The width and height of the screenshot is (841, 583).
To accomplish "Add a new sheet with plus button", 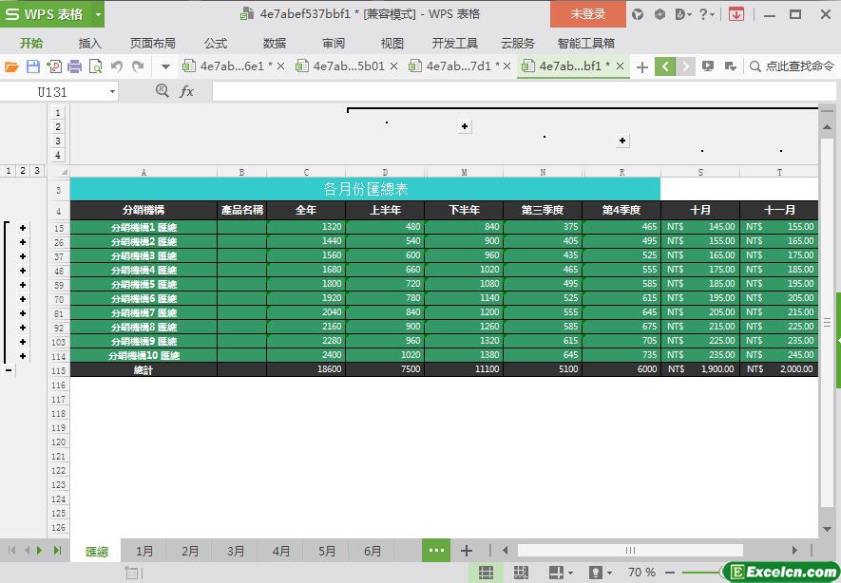I will 467,551.
